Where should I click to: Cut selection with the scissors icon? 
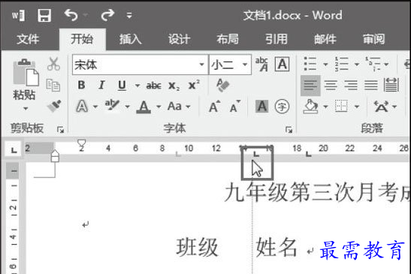(x=53, y=64)
